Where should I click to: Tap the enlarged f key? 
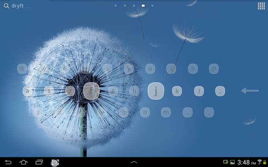91,91
